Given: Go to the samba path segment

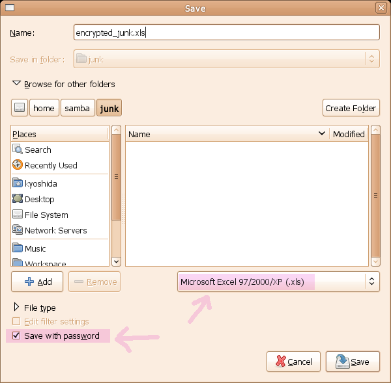Looking at the screenshot, I should click(78, 108).
